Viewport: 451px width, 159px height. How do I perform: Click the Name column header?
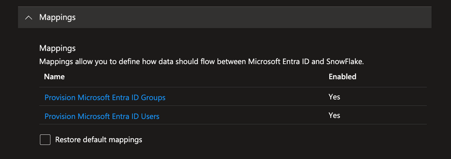pyautogui.click(x=54, y=76)
